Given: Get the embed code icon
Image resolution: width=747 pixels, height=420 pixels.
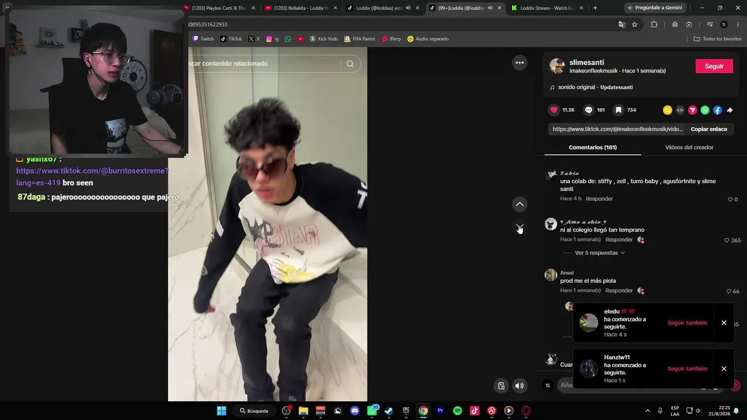Looking at the screenshot, I should click(x=680, y=110).
